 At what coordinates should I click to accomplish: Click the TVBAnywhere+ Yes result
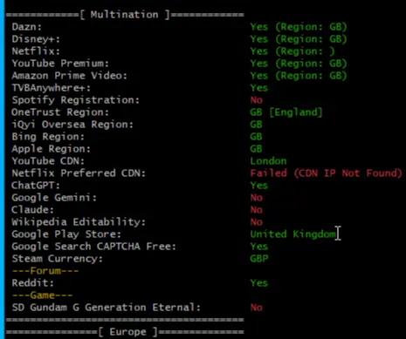click(x=258, y=88)
